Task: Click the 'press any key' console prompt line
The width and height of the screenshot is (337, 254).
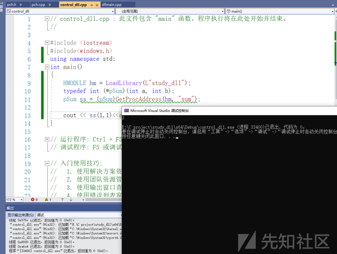Action: pos(150,136)
